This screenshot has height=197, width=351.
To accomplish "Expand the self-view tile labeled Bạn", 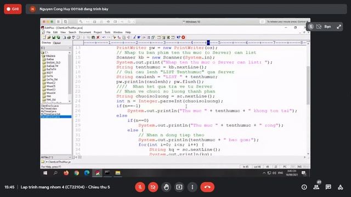I will [339, 27].
